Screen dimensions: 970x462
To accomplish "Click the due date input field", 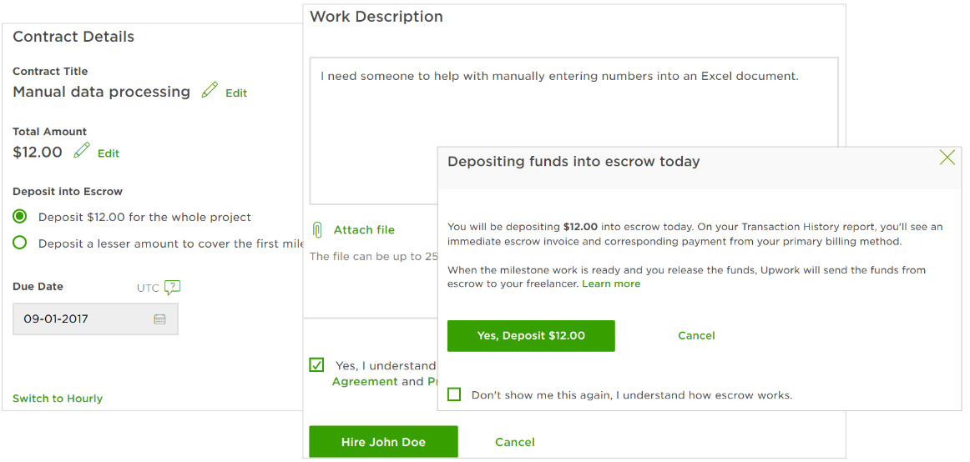I will [x=83, y=319].
